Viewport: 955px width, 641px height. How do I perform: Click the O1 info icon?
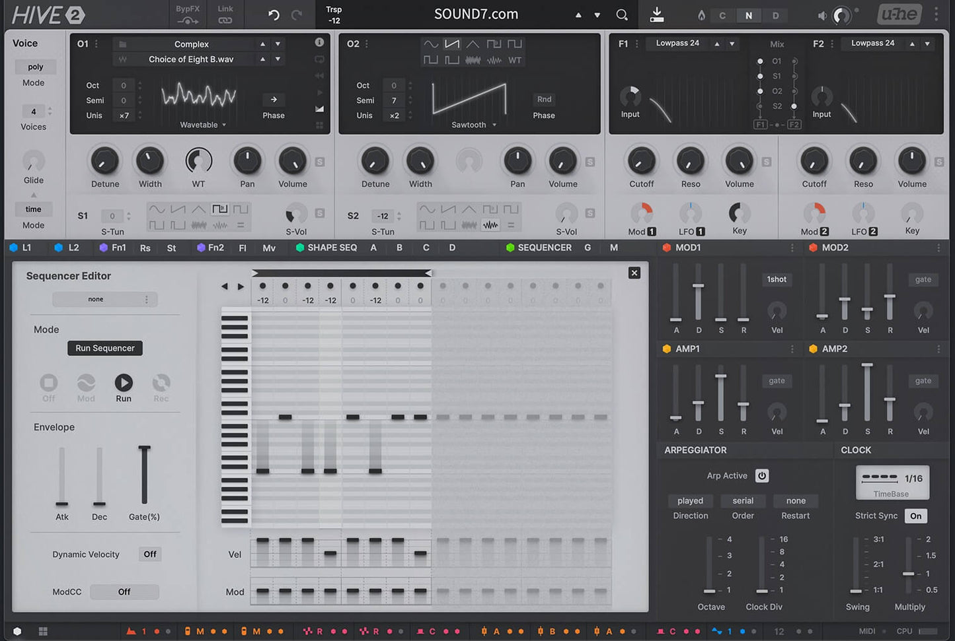319,42
